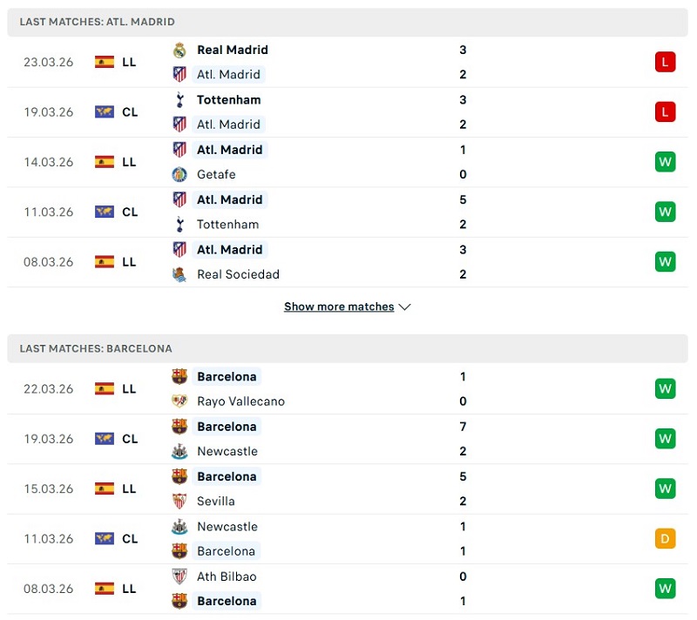The height and width of the screenshot is (620, 697).
Task: Select the green W badge for Barcelona vs Newcastle 7-2
Action: click(665, 438)
